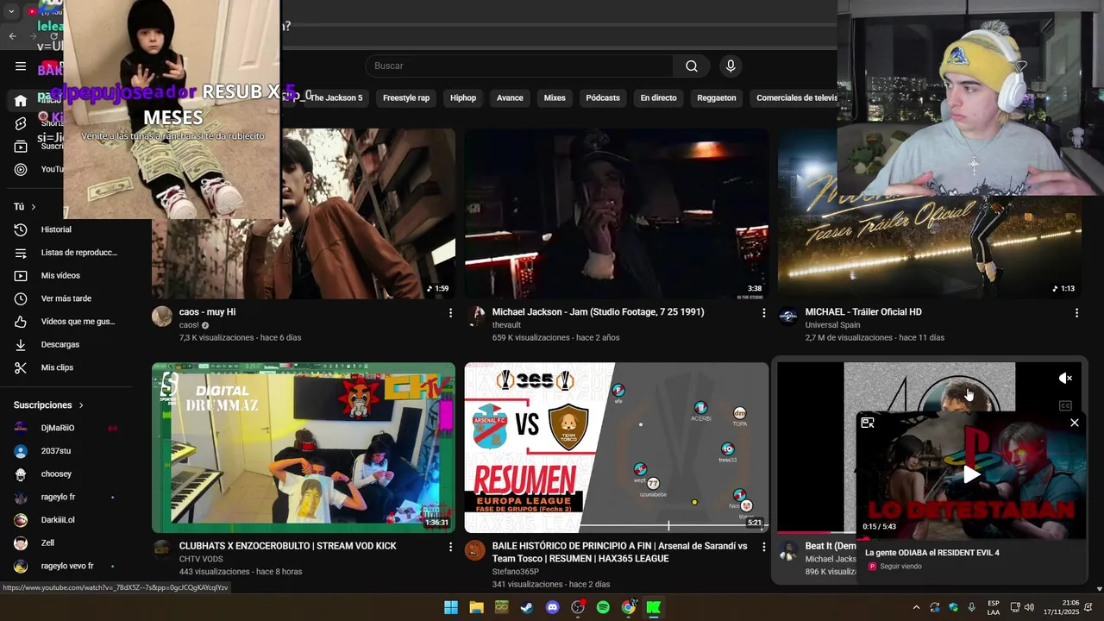The width and height of the screenshot is (1104, 621).
Task: Open options menu for CLUBHATS X ENZOCEROBULTO video
Action: coord(450,547)
